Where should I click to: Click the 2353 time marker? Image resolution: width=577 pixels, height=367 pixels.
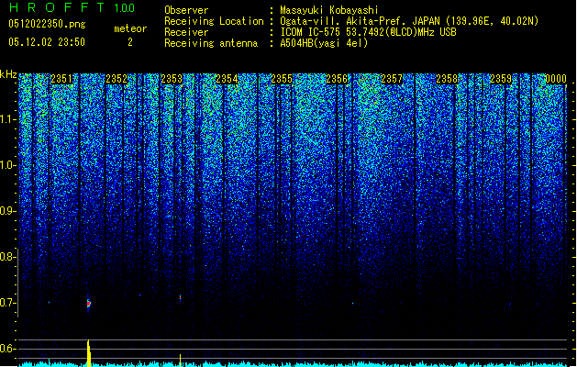point(172,79)
